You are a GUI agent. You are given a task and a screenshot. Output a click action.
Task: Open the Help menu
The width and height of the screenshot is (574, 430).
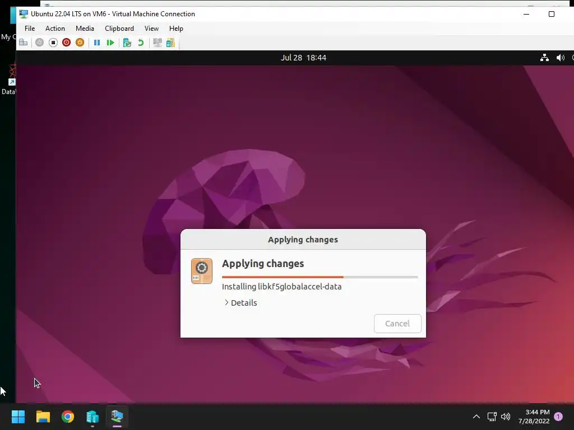pos(176,29)
